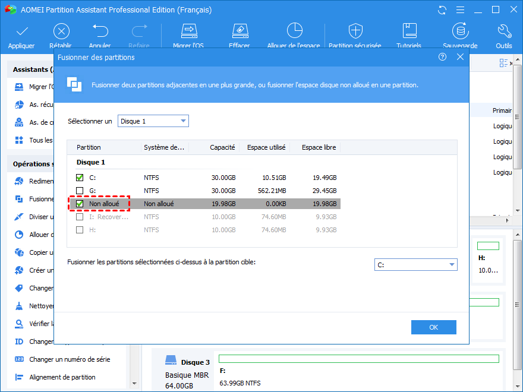Click the Primair partition type entry
The image size is (523, 392).
502,110
